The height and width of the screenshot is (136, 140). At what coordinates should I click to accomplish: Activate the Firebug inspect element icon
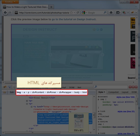point(9,87)
